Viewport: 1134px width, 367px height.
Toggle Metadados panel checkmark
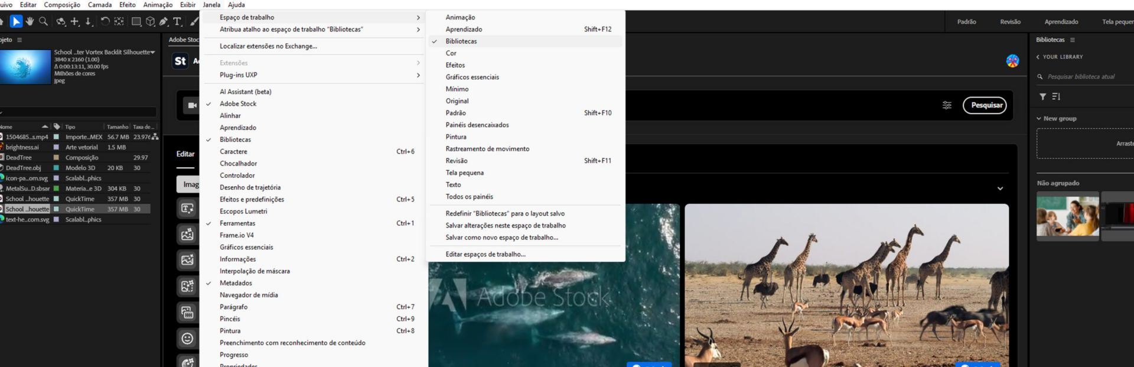tap(313, 283)
